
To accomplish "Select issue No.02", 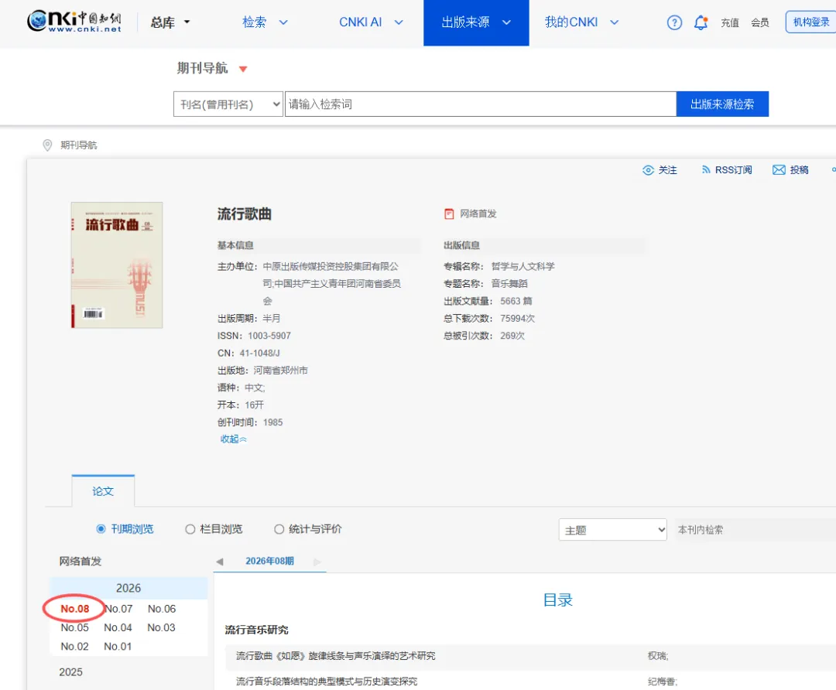I will [x=74, y=647].
